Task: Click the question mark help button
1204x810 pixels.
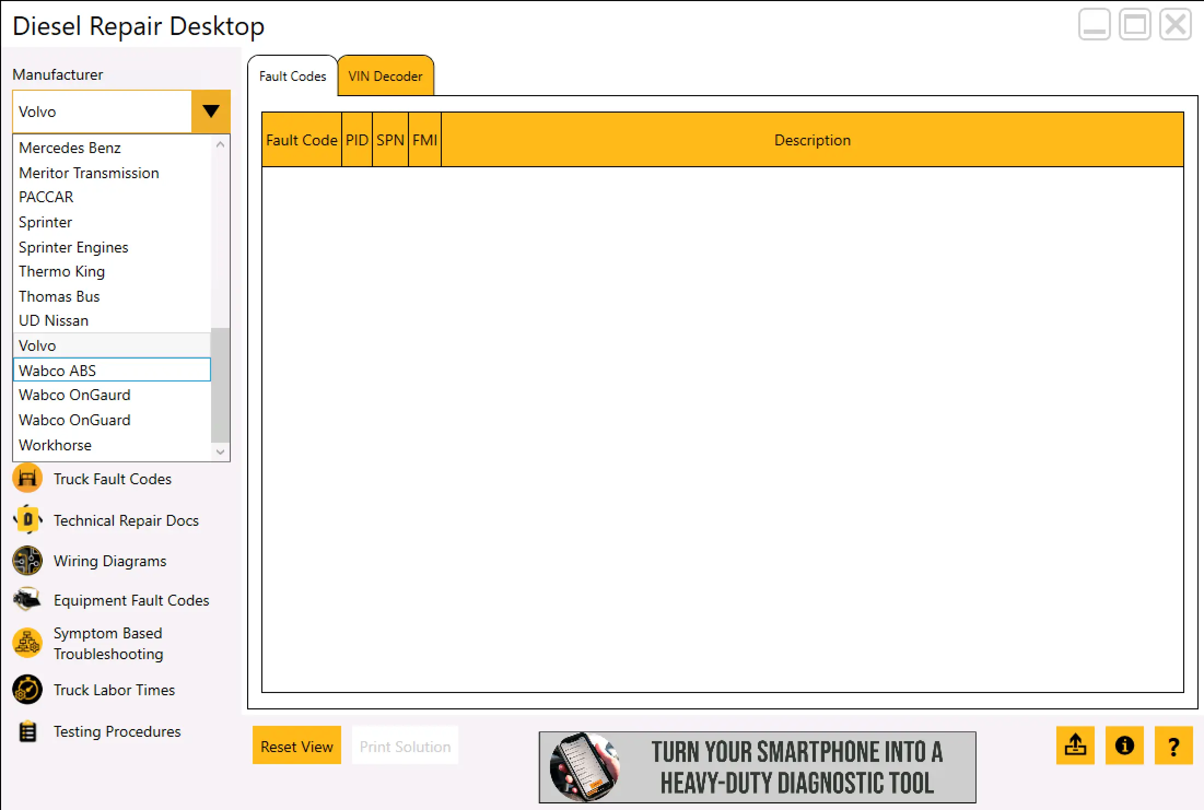Action: (x=1173, y=746)
